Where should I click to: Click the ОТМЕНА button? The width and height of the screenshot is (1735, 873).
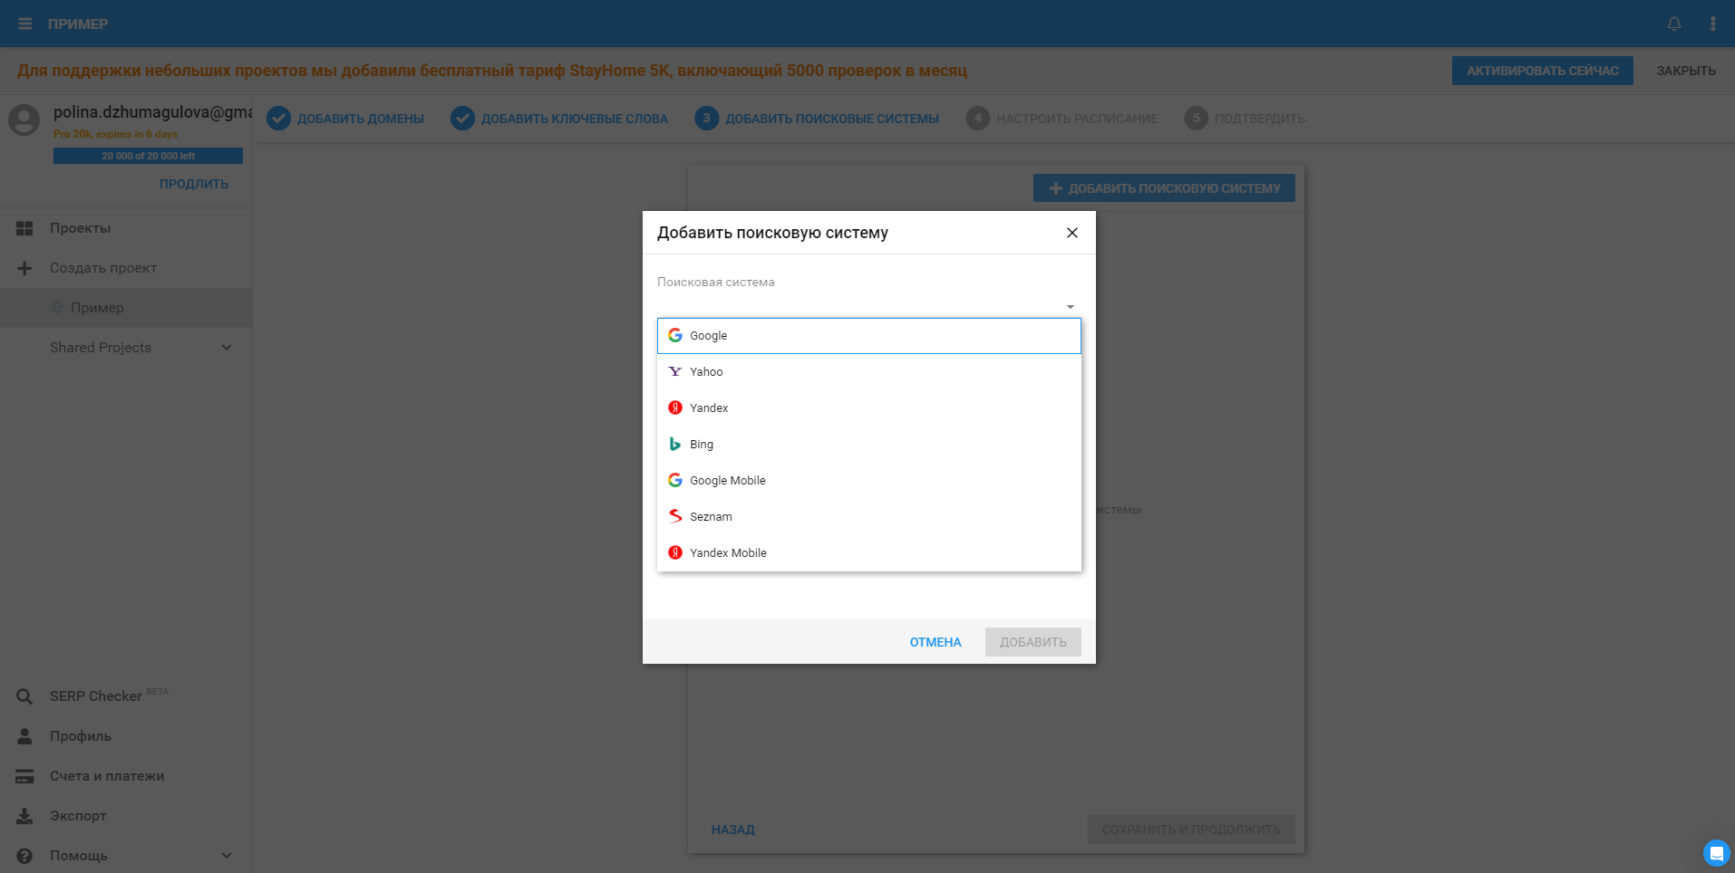[935, 642]
